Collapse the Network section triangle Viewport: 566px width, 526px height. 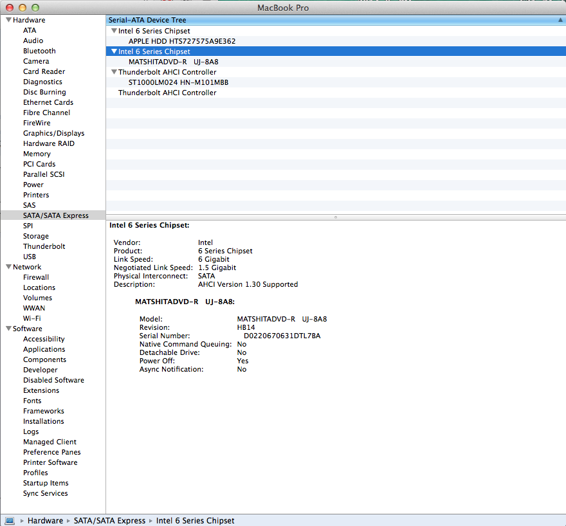point(8,267)
